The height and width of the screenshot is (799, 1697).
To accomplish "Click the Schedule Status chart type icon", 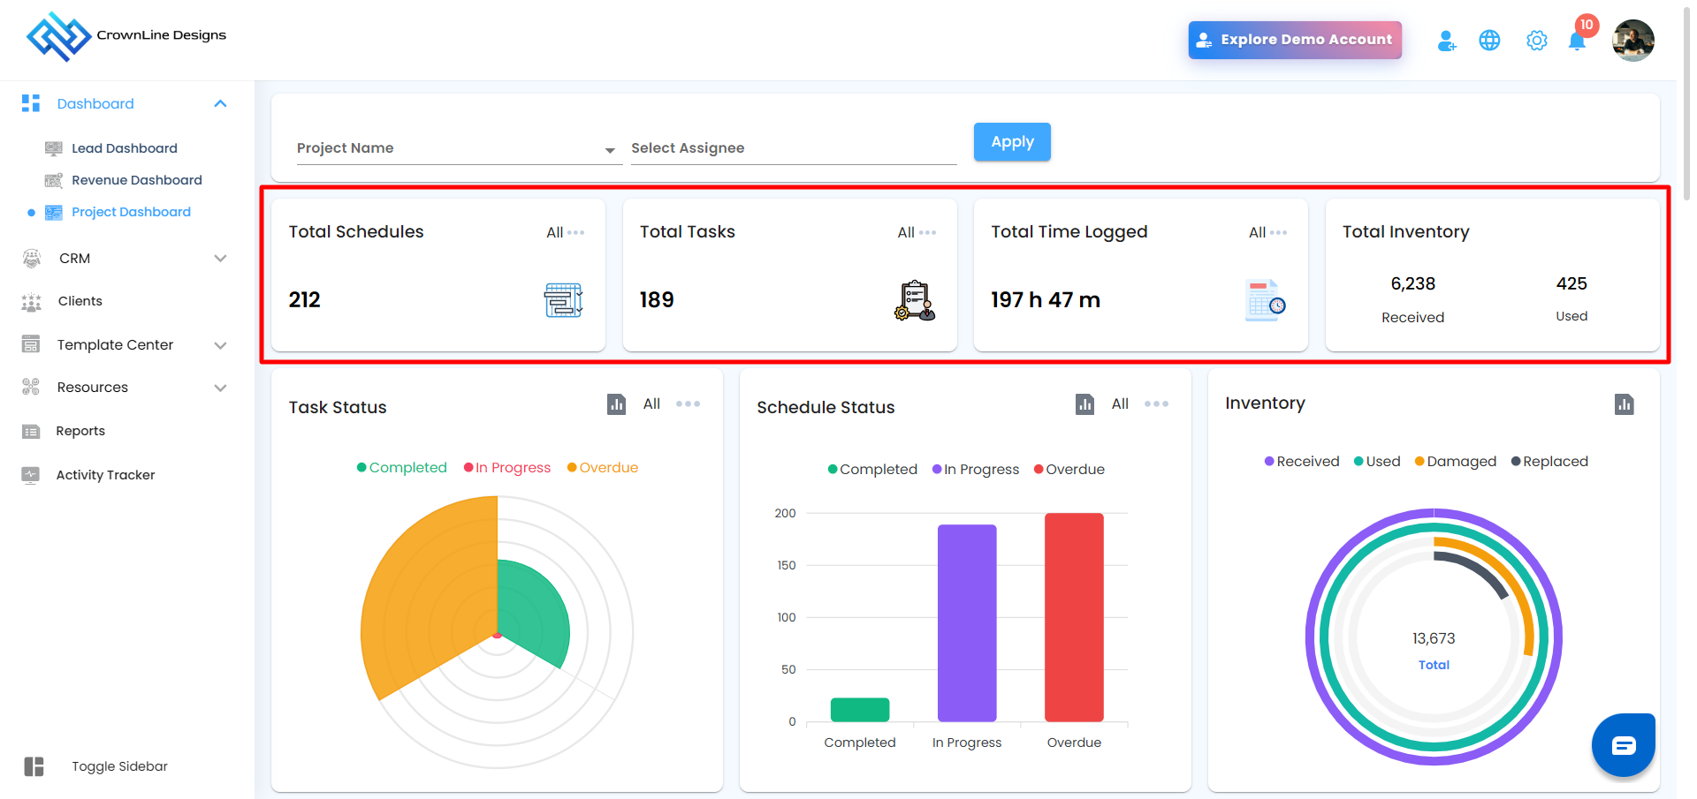I will click(1084, 404).
